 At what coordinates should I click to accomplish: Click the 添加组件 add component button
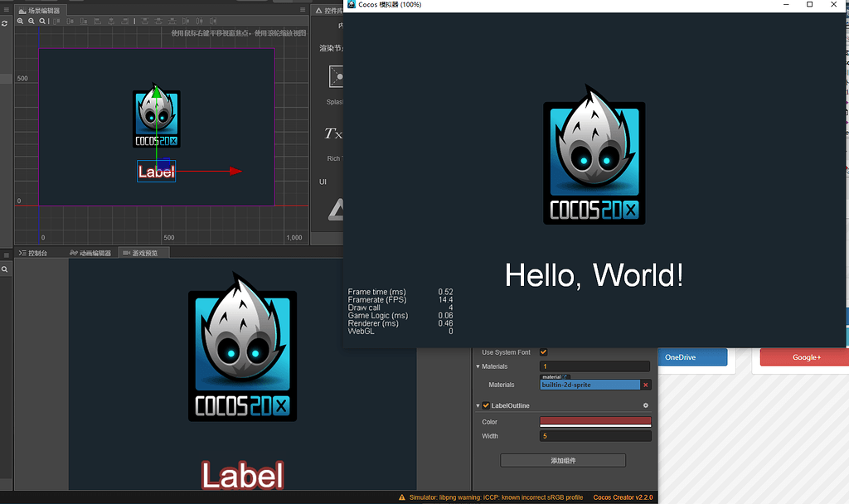click(x=565, y=460)
